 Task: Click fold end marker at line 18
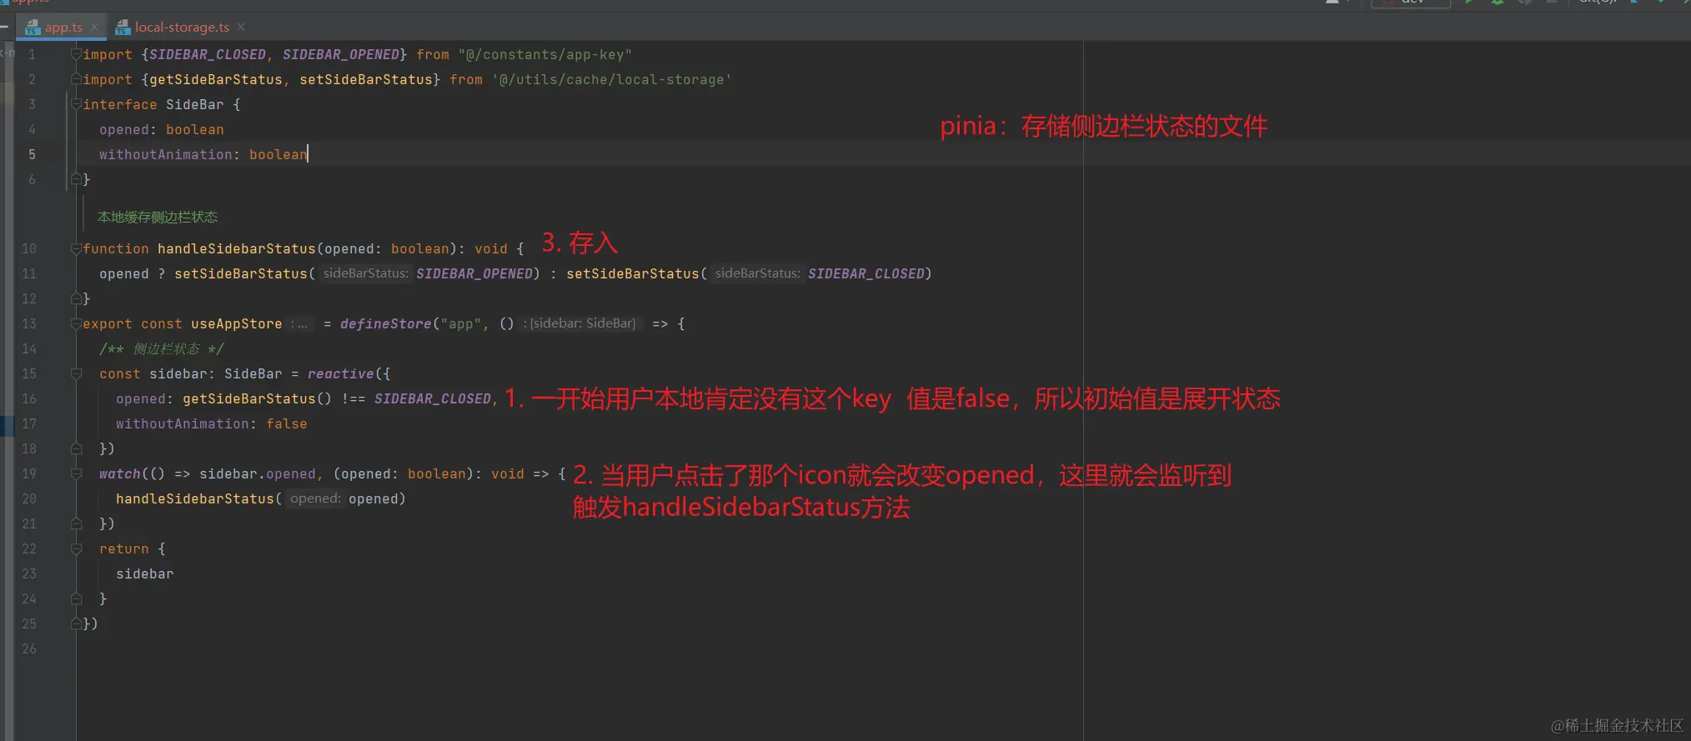76,448
